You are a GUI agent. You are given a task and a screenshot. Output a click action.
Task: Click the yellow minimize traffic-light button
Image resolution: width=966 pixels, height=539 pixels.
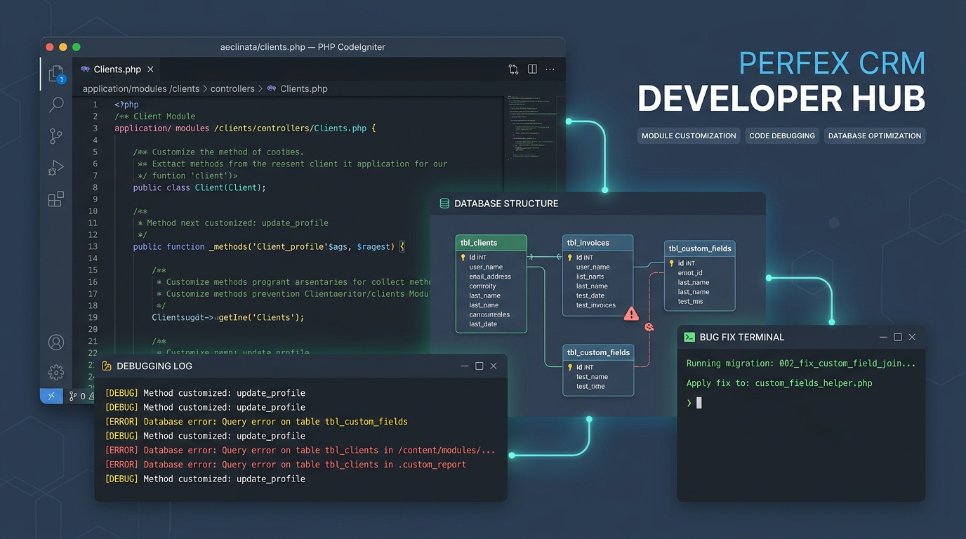tap(63, 47)
